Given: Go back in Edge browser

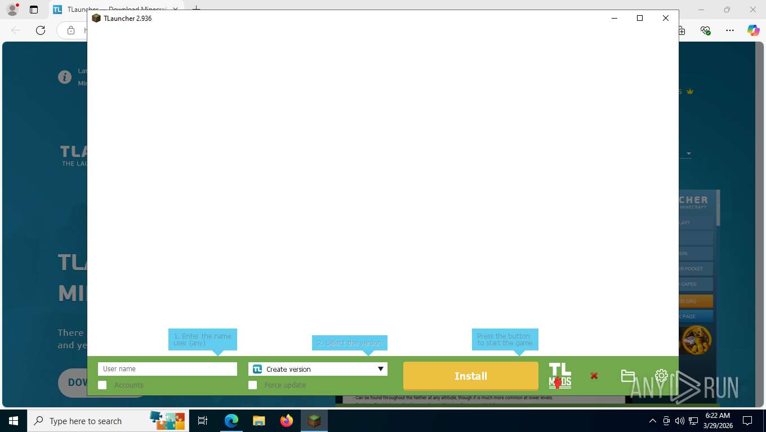Looking at the screenshot, I should (x=16, y=30).
